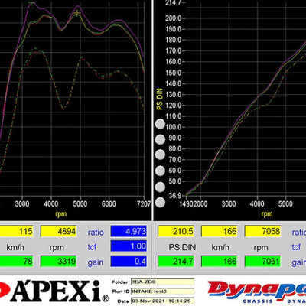
Task: Click the round gray button beside 100.0
Action: (160, 124)
